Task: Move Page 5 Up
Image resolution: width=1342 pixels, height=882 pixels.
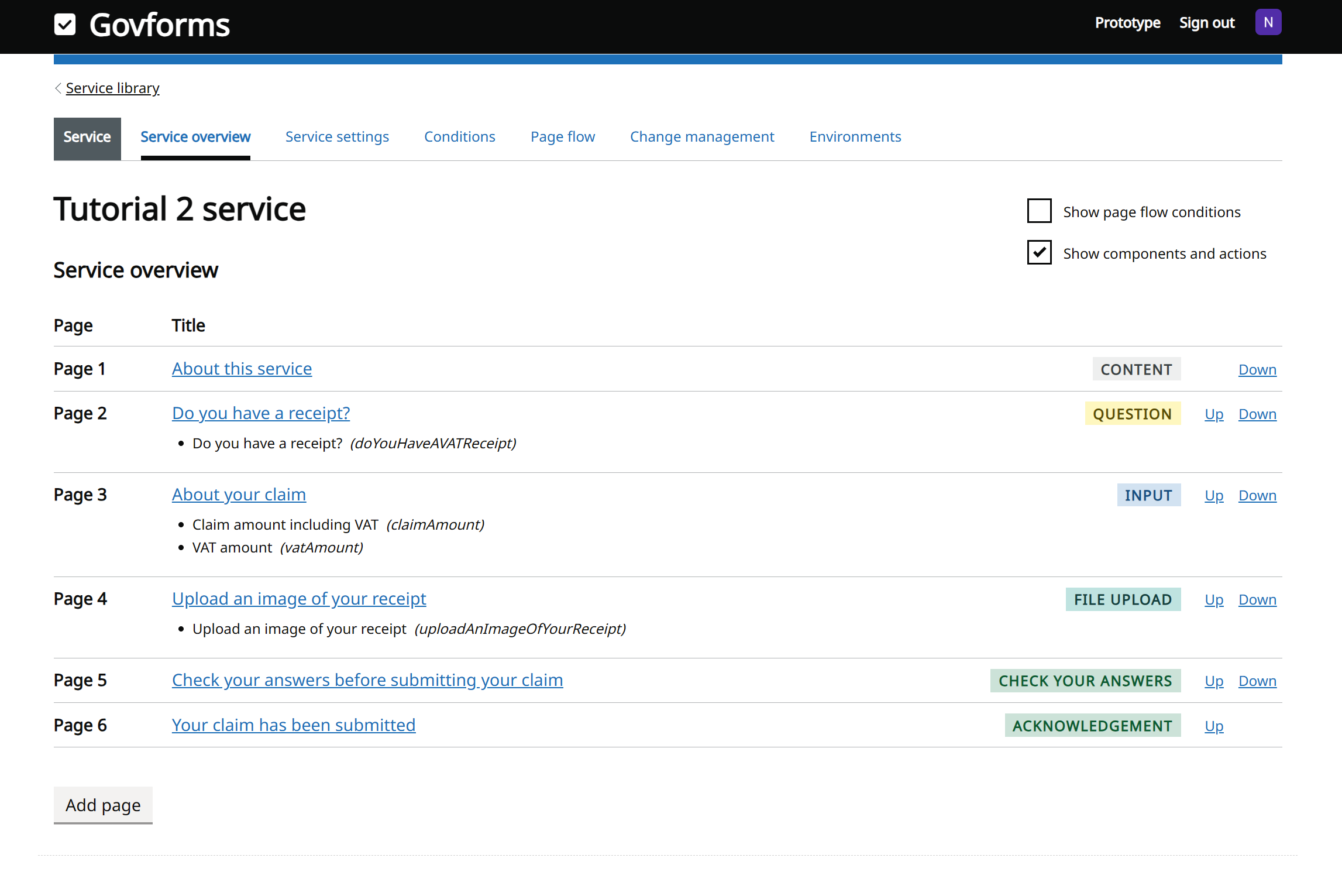Action: tap(1214, 681)
